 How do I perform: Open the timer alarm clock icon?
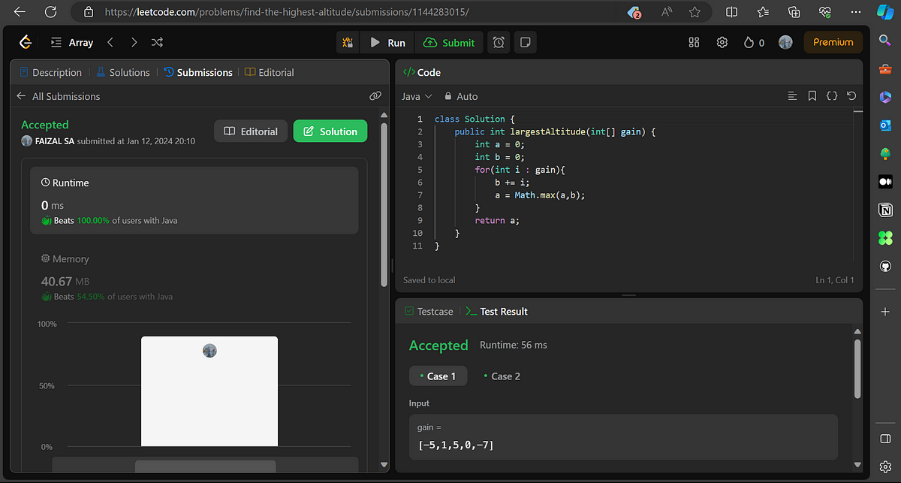(x=499, y=43)
